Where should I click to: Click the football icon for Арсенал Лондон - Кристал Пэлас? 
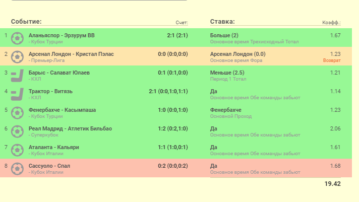(18, 57)
